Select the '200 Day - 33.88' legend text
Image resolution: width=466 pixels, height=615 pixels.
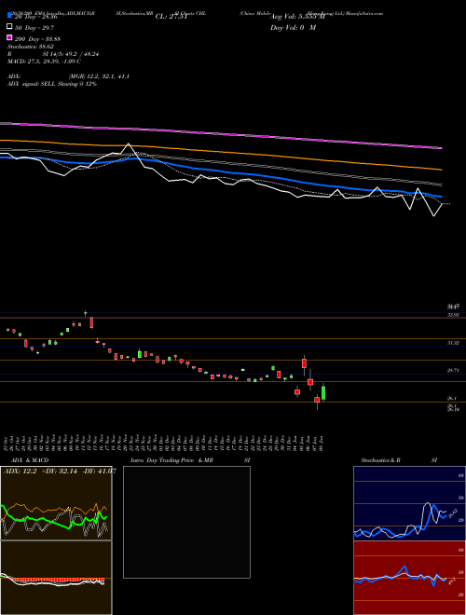(37, 39)
